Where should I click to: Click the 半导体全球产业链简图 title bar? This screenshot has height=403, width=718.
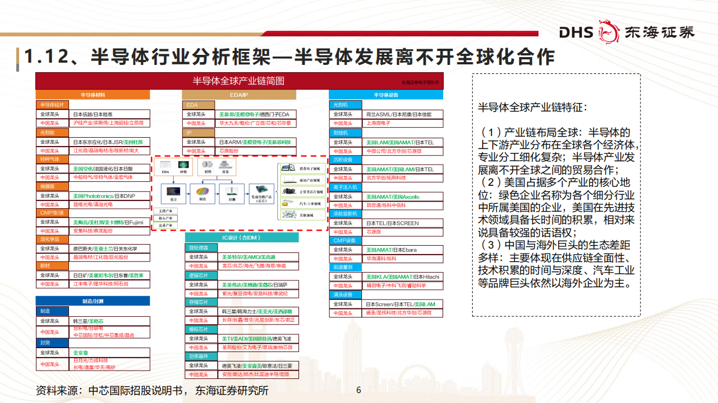click(239, 81)
